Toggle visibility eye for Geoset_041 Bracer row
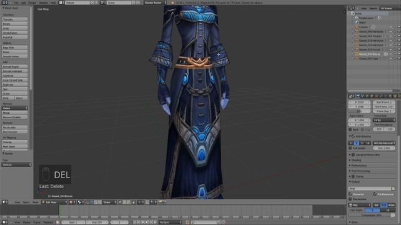This screenshot has height=225, width=401. click(390, 54)
